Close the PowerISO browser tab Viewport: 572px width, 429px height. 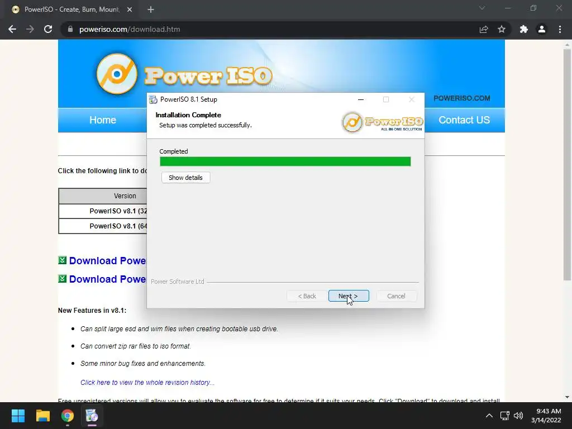pos(130,9)
